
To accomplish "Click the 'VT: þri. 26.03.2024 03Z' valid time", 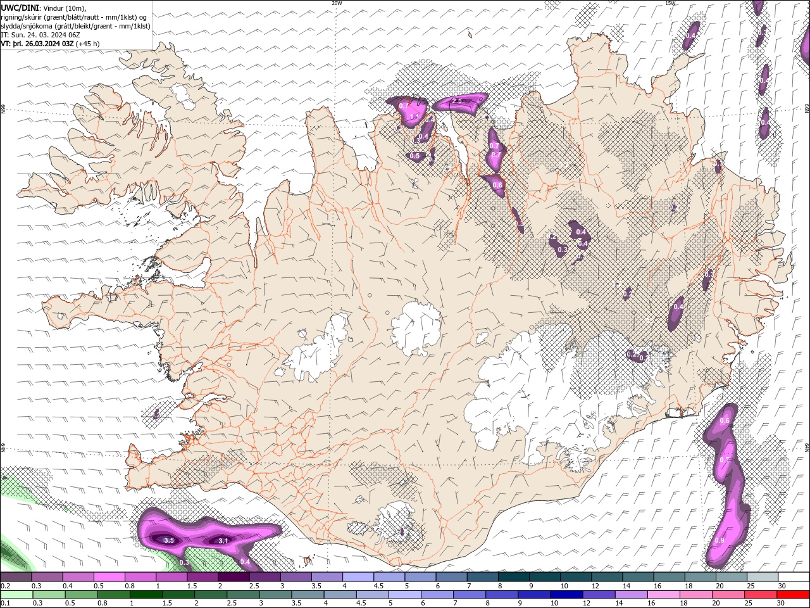I will click(37, 44).
